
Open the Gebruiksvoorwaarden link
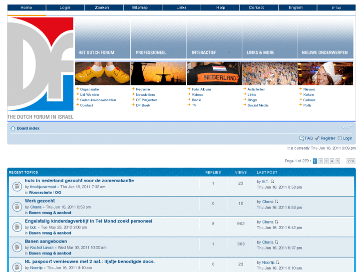pyautogui.click(x=98, y=100)
